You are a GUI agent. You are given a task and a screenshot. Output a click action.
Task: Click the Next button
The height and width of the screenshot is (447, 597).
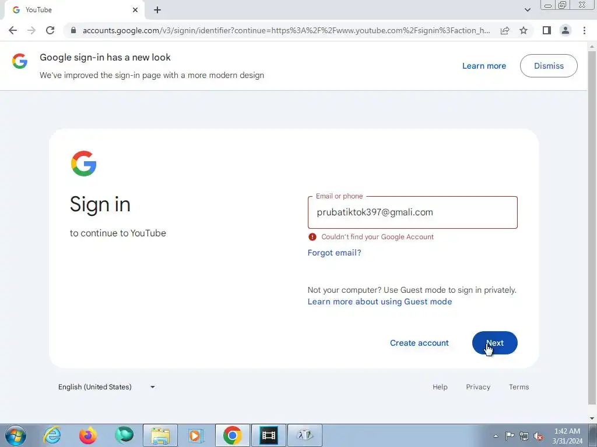[x=494, y=343]
